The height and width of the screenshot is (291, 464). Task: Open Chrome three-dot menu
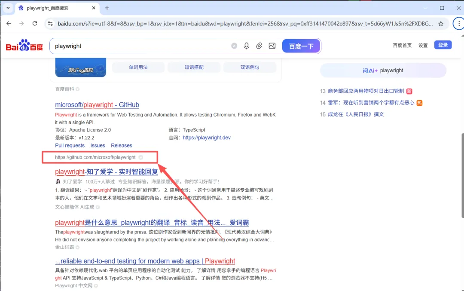click(x=459, y=24)
